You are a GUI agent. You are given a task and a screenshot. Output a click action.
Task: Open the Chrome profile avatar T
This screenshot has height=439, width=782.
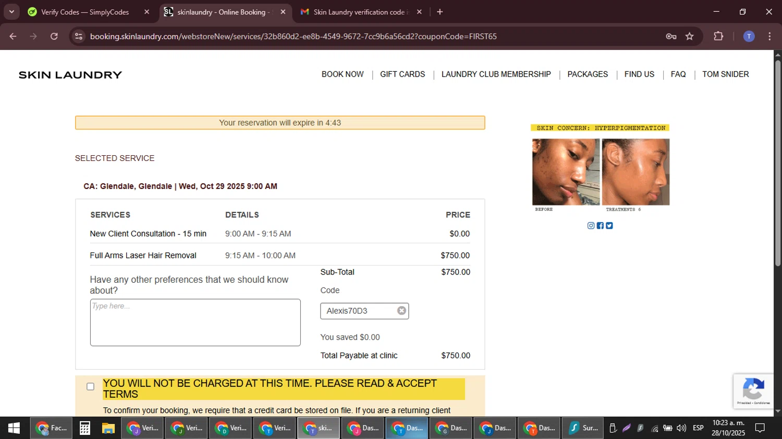(x=749, y=36)
